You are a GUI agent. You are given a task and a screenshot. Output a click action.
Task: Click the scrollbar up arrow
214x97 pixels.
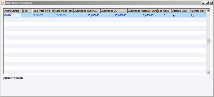[208, 10]
